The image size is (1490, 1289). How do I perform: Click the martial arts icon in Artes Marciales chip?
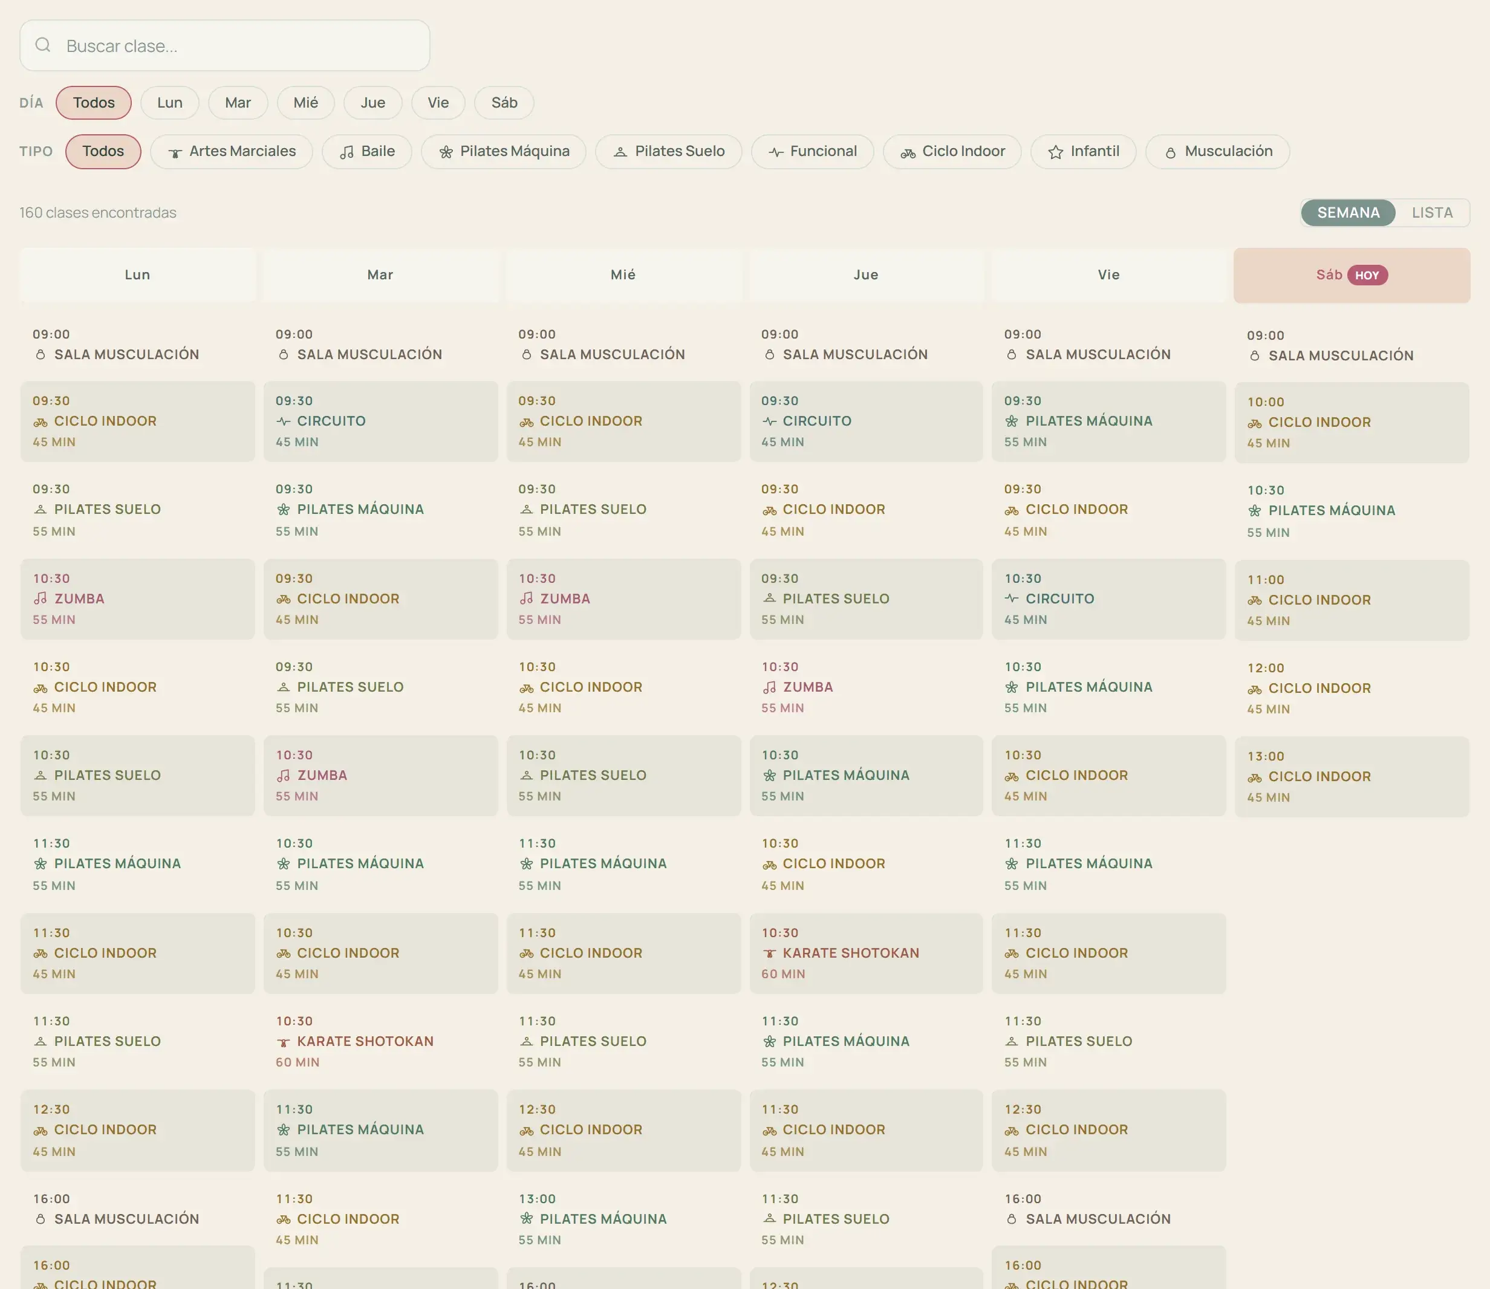point(175,152)
